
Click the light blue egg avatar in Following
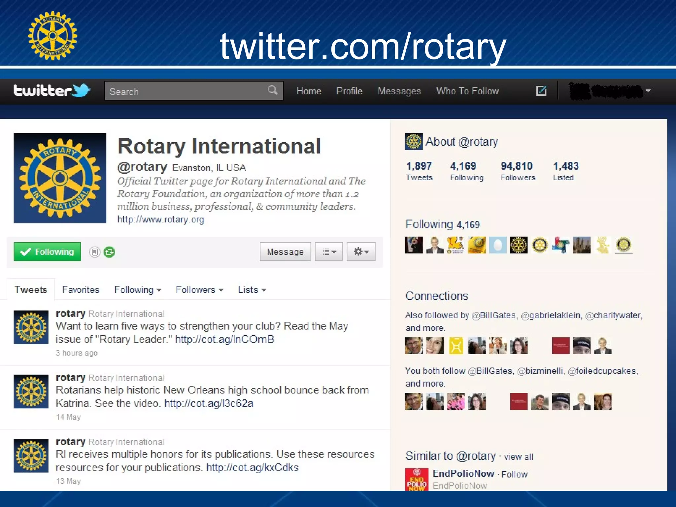click(x=498, y=245)
